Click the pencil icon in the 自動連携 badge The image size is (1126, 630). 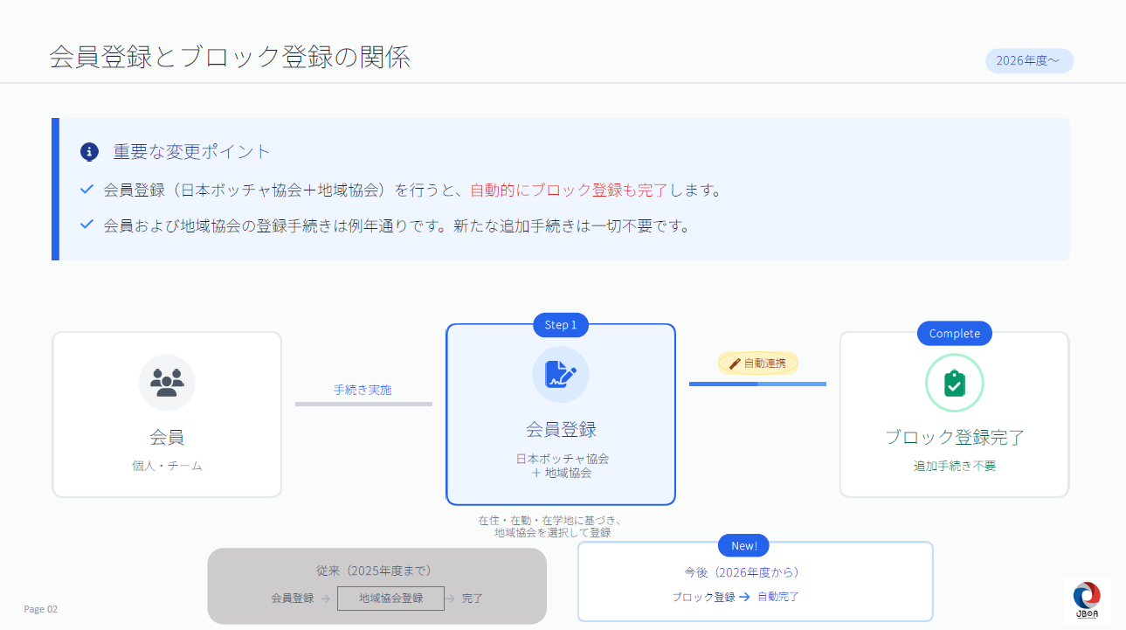(x=735, y=363)
